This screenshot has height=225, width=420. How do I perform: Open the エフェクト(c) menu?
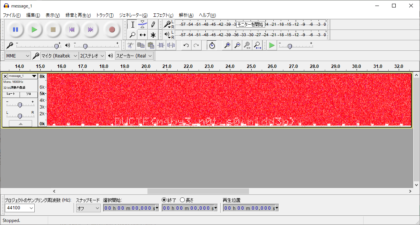(163, 15)
